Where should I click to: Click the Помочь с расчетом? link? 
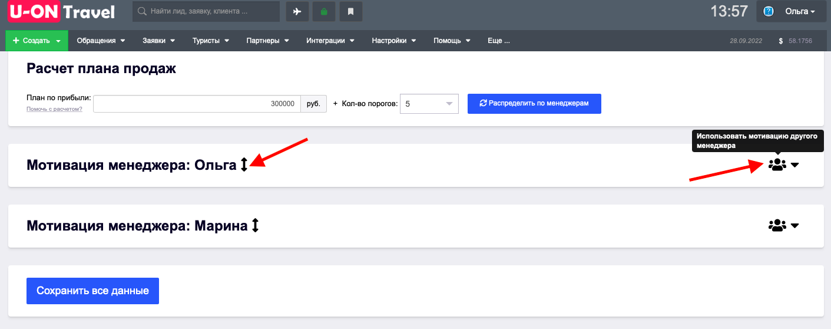(x=54, y=109)
